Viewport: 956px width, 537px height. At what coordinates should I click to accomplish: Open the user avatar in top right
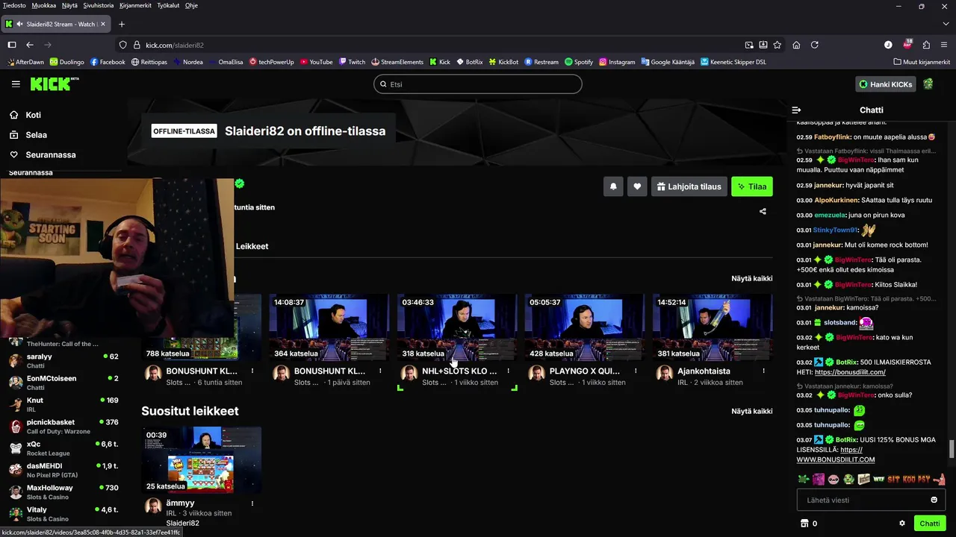928,84
